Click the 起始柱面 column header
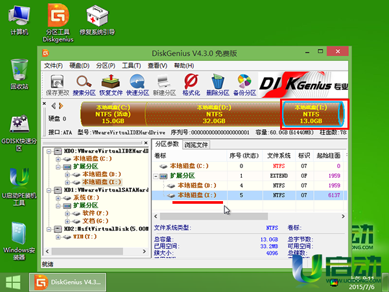This screenshot has width=389, height=292. coord(329,156)
